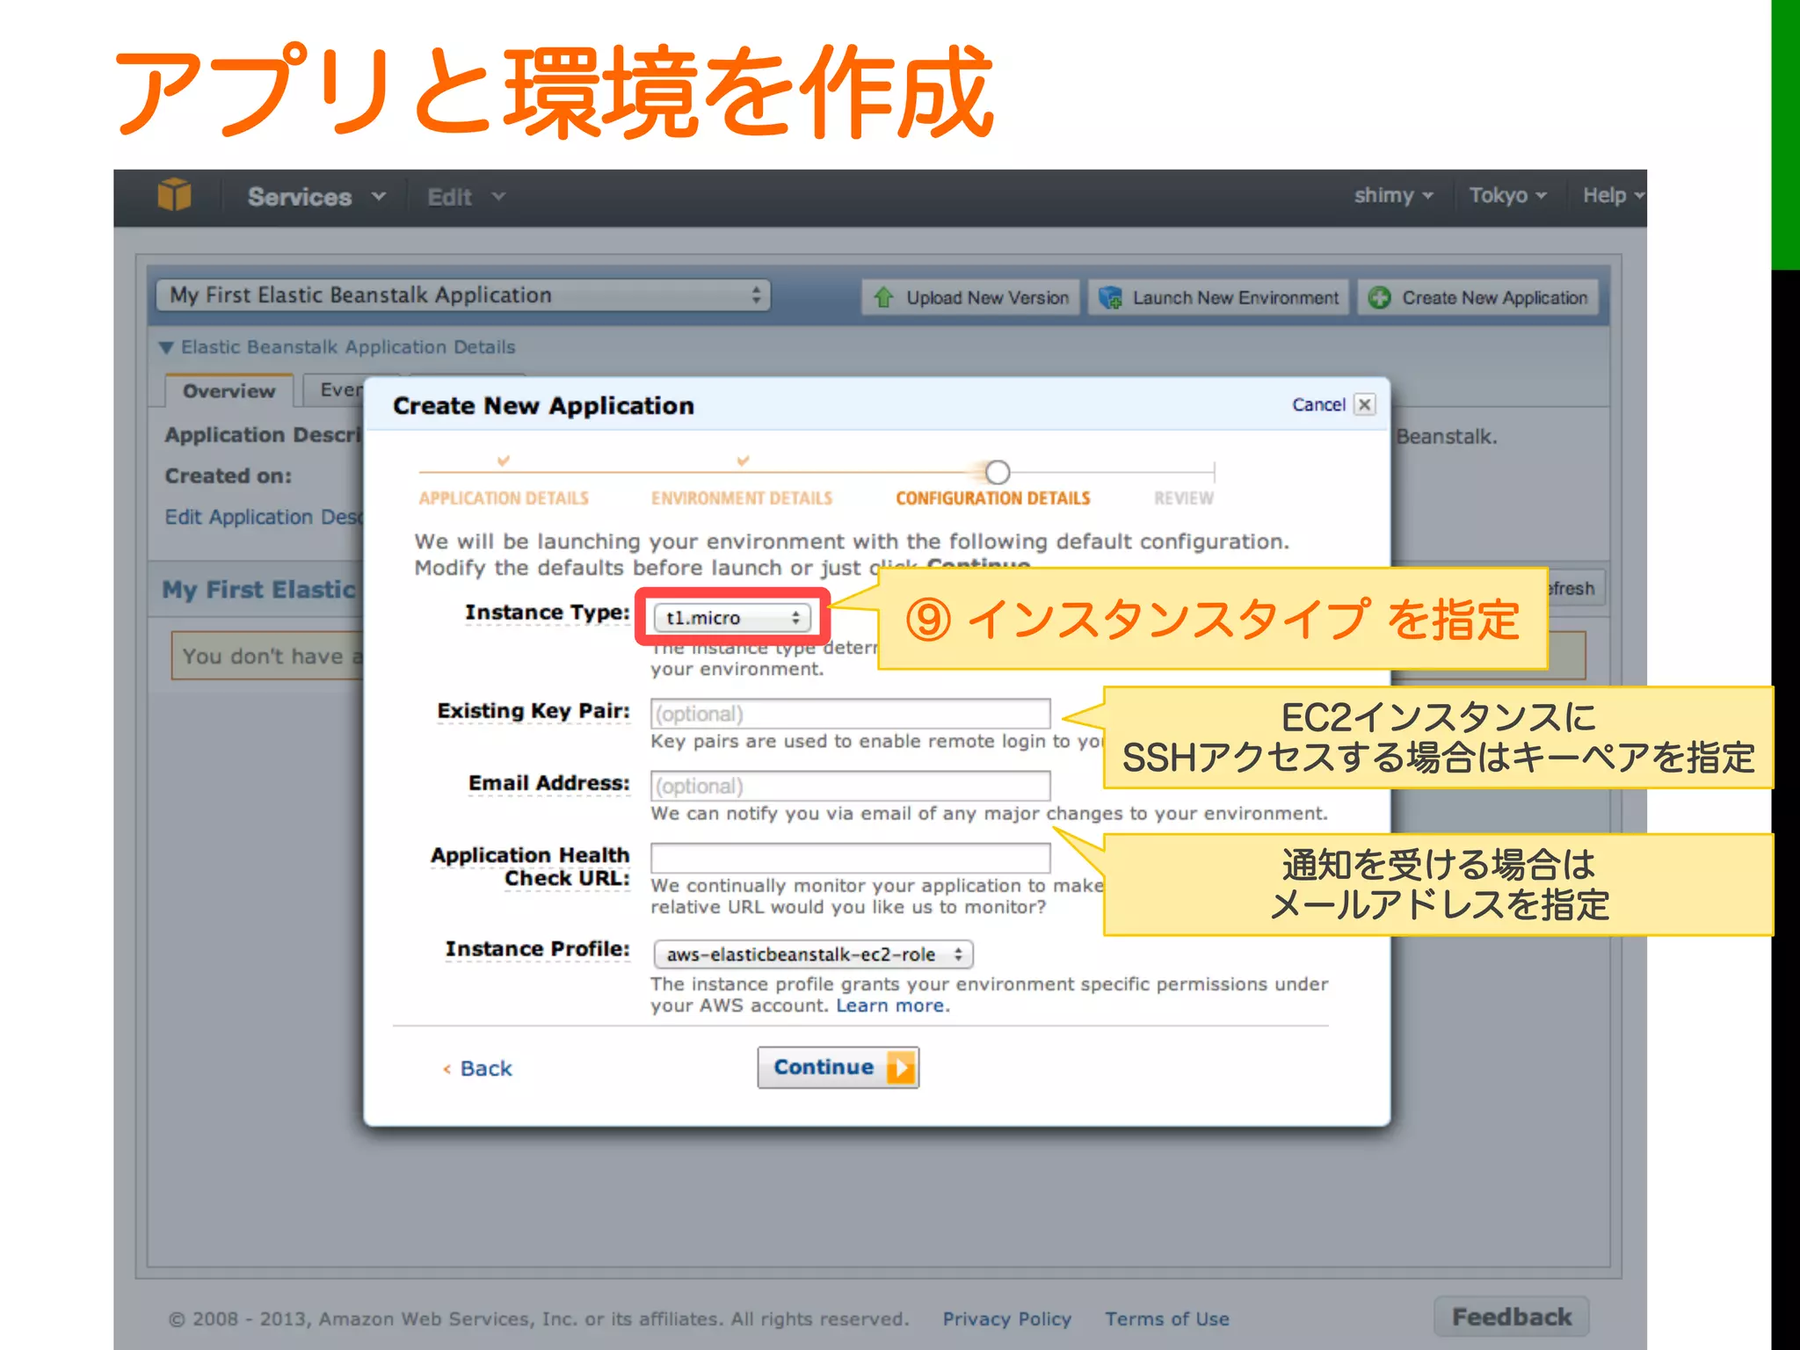Click the AWS cube logo icon
Image resolution: width=1800 pixels, height=1350 pixels.
(x=174, y=195)
